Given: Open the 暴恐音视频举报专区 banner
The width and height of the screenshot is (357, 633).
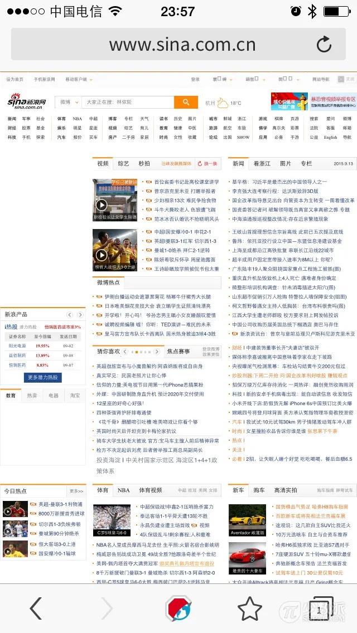Looking at the screenshot, I should point(333,101).
